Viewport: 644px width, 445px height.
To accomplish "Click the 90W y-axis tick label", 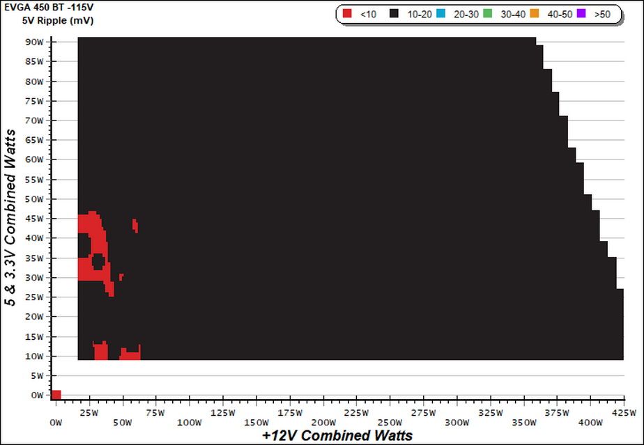I will pos(34,42).
